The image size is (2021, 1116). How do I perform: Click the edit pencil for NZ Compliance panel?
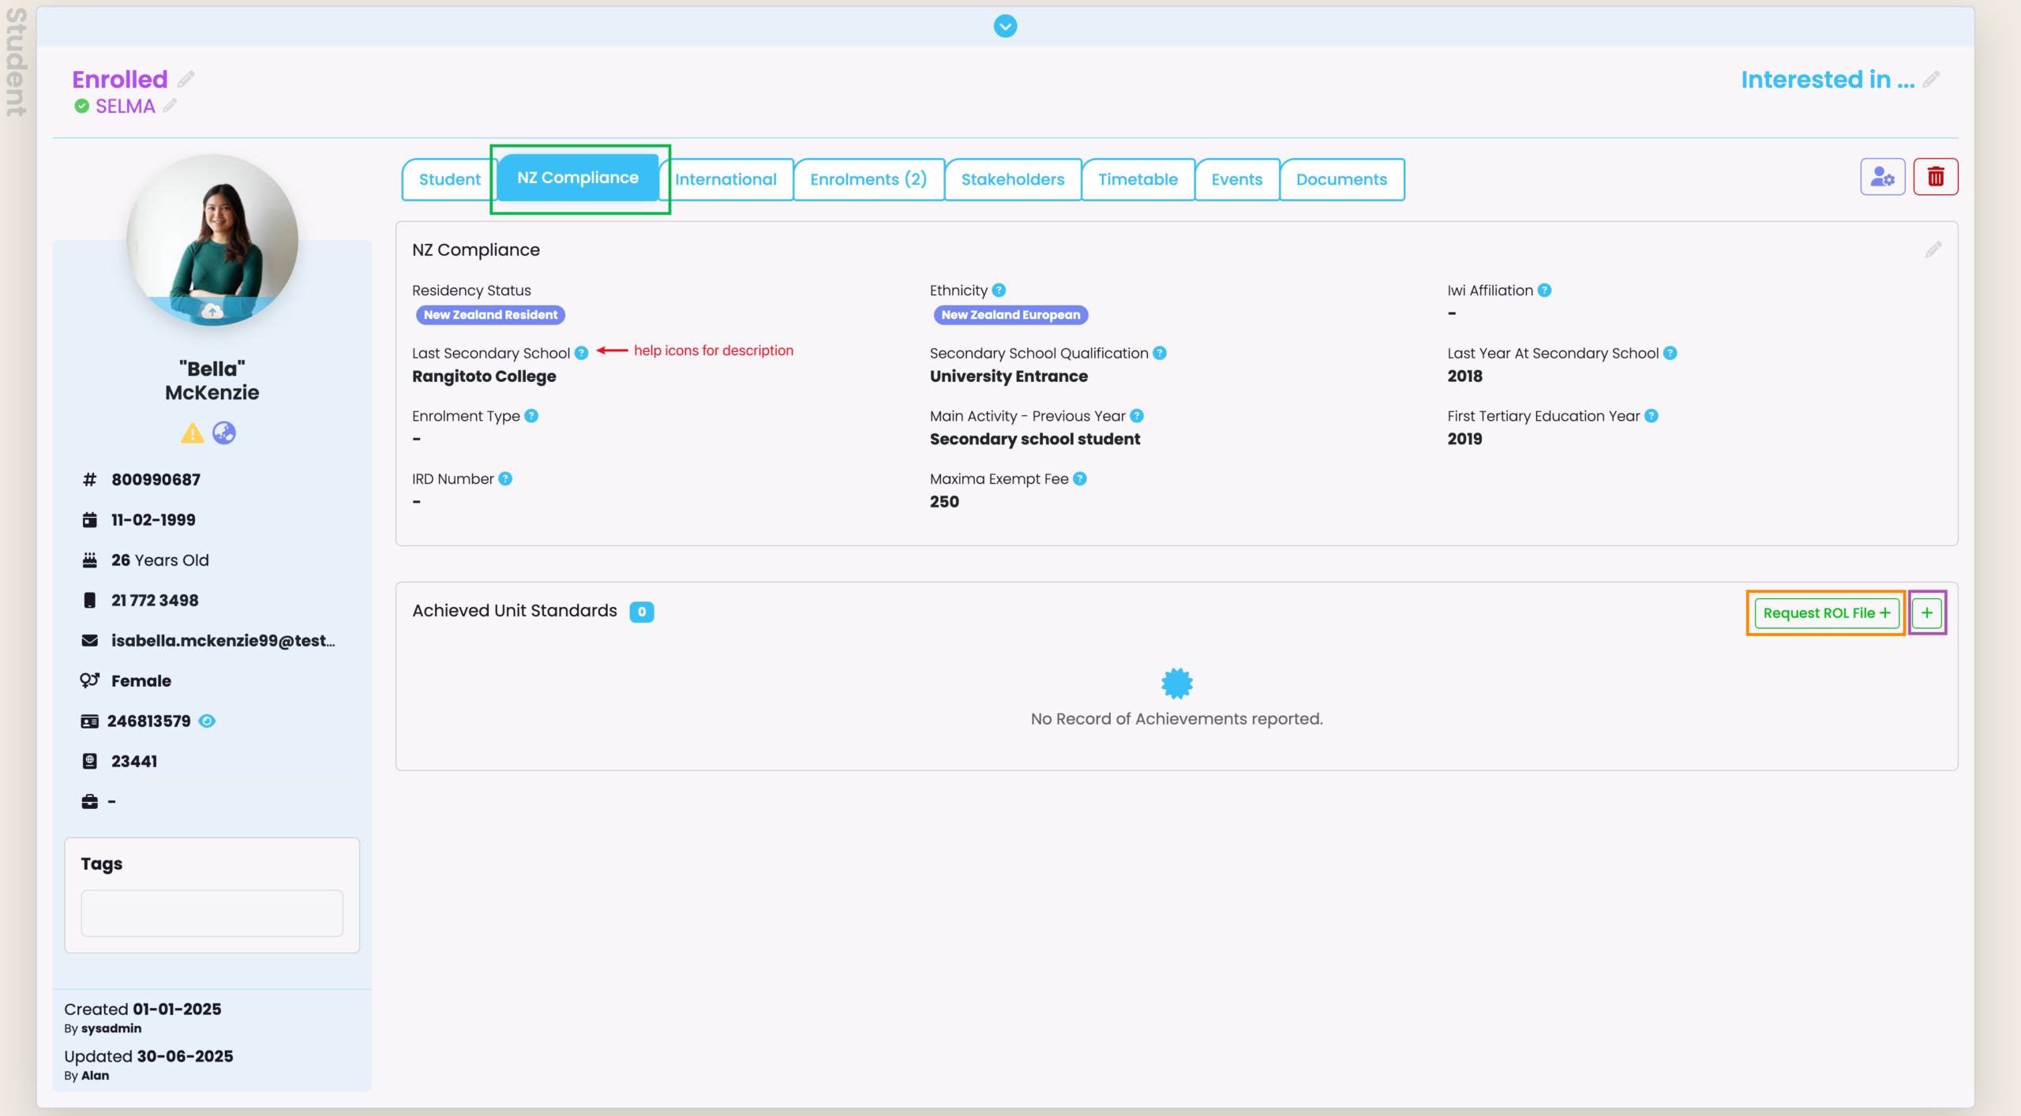click(x=1933, y=250)
